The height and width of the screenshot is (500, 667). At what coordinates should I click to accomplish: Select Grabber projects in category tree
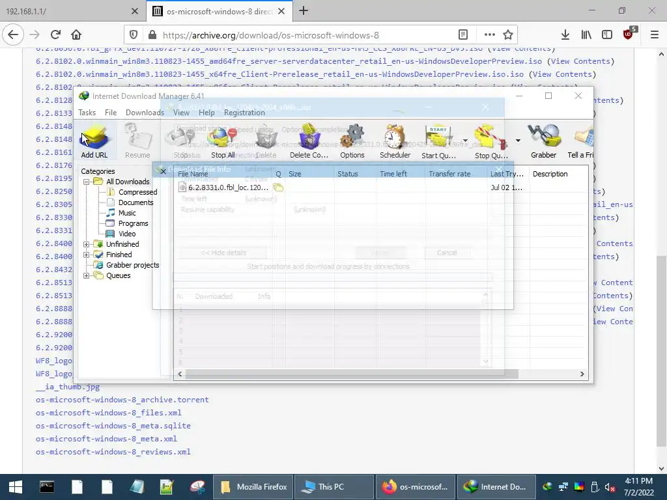[133, 265]
